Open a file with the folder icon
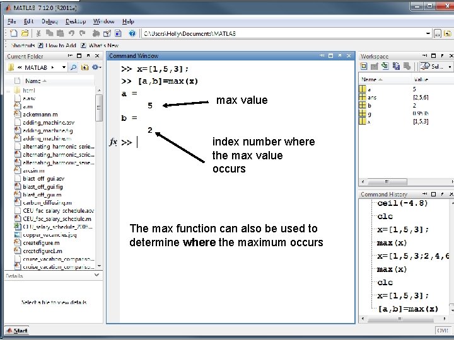454x340 pixels. pyautogui.click(x=25, y=33)
